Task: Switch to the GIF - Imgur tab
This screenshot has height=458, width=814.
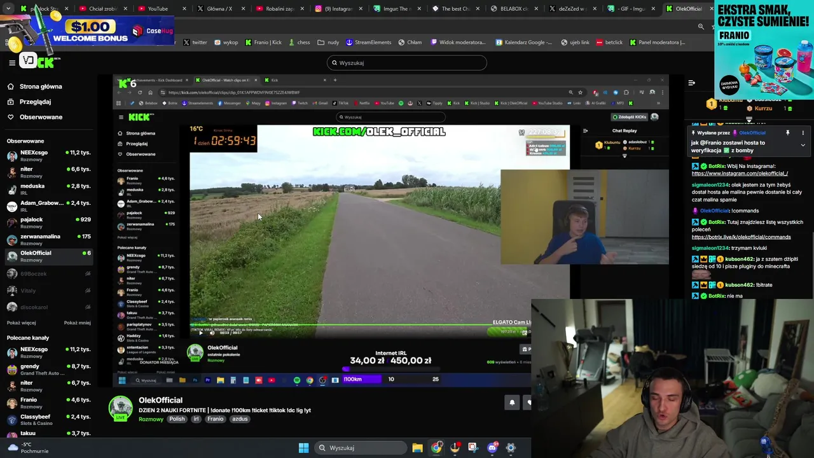Action: click(630, 9)
